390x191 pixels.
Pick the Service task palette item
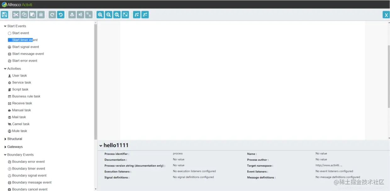[x=19, y=82]
